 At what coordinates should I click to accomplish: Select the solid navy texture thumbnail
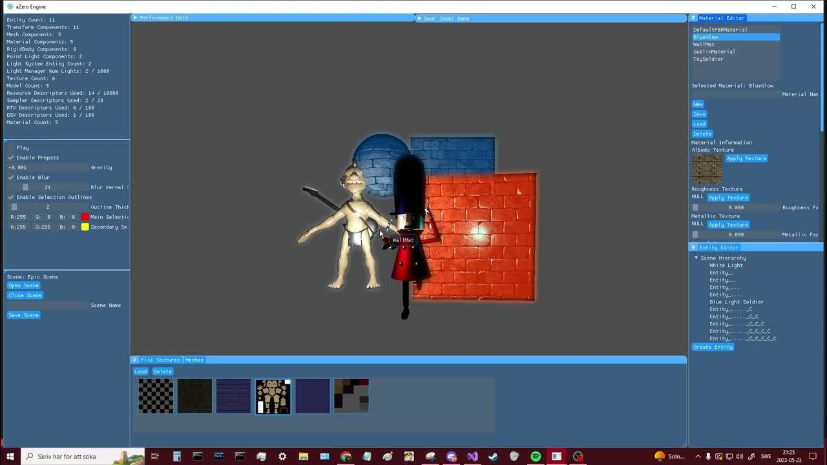tap(312, 396)
